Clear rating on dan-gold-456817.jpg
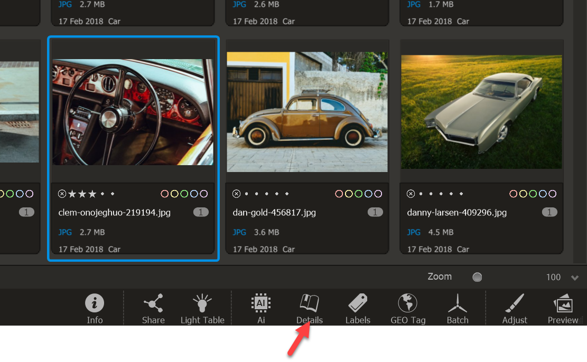 [236, 194]
